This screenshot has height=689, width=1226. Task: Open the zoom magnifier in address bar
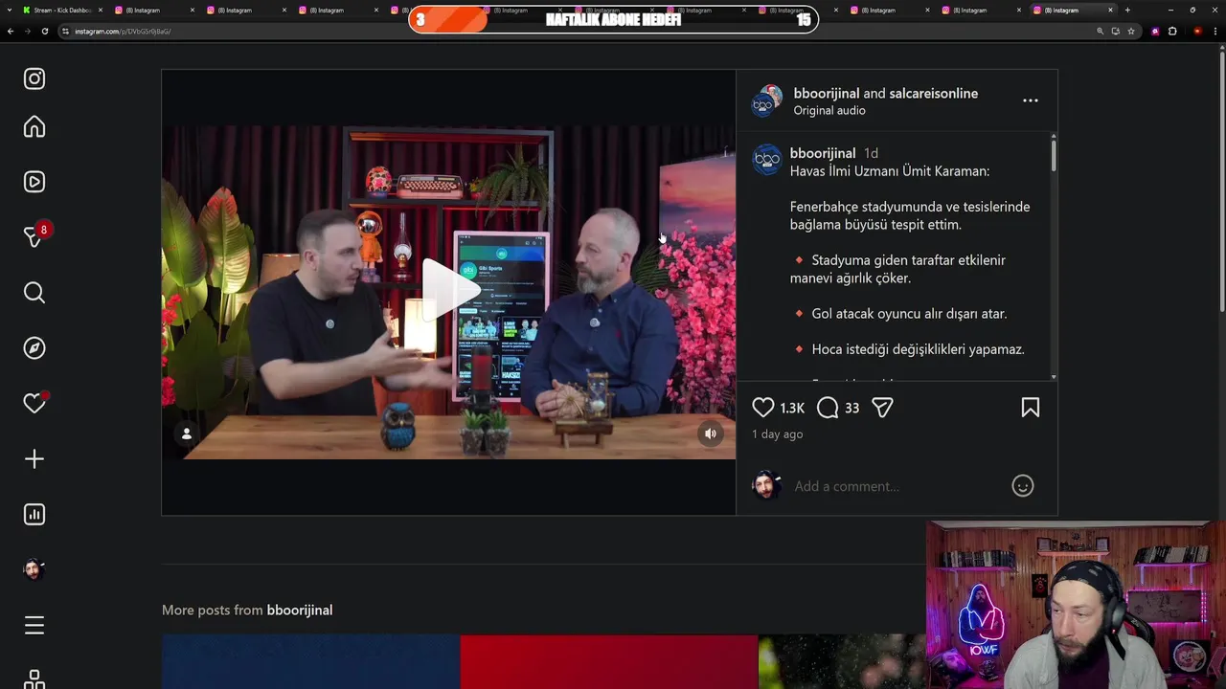1101,31
